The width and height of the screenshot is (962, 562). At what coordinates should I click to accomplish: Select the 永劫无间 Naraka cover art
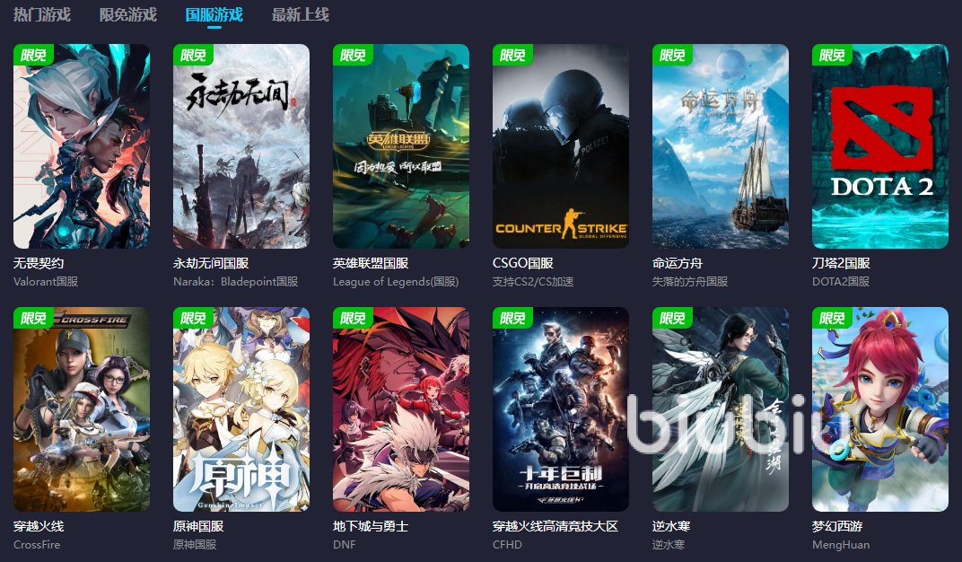tap(241, 146)
